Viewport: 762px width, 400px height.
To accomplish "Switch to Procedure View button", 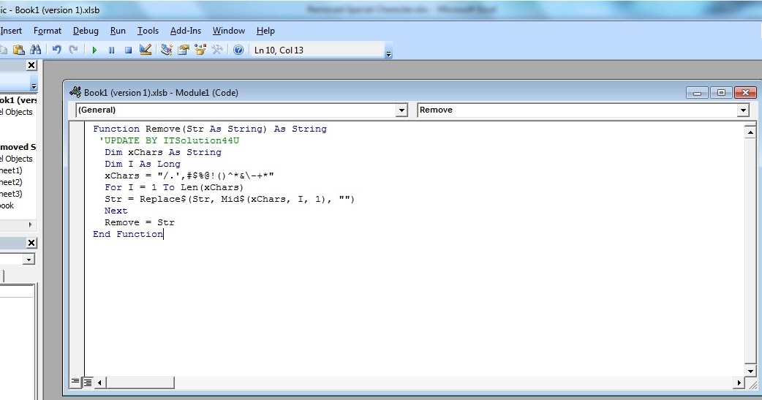I will point(75,382).
